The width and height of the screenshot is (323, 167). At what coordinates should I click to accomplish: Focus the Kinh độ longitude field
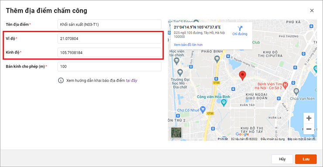click(110, 52)
